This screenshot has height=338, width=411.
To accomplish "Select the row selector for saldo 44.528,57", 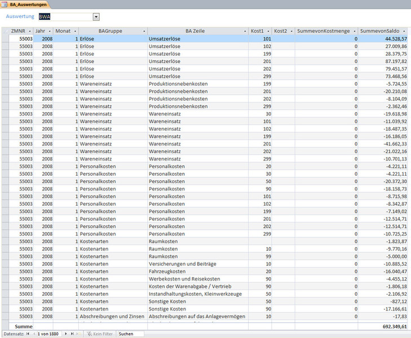I will (5, 39).
